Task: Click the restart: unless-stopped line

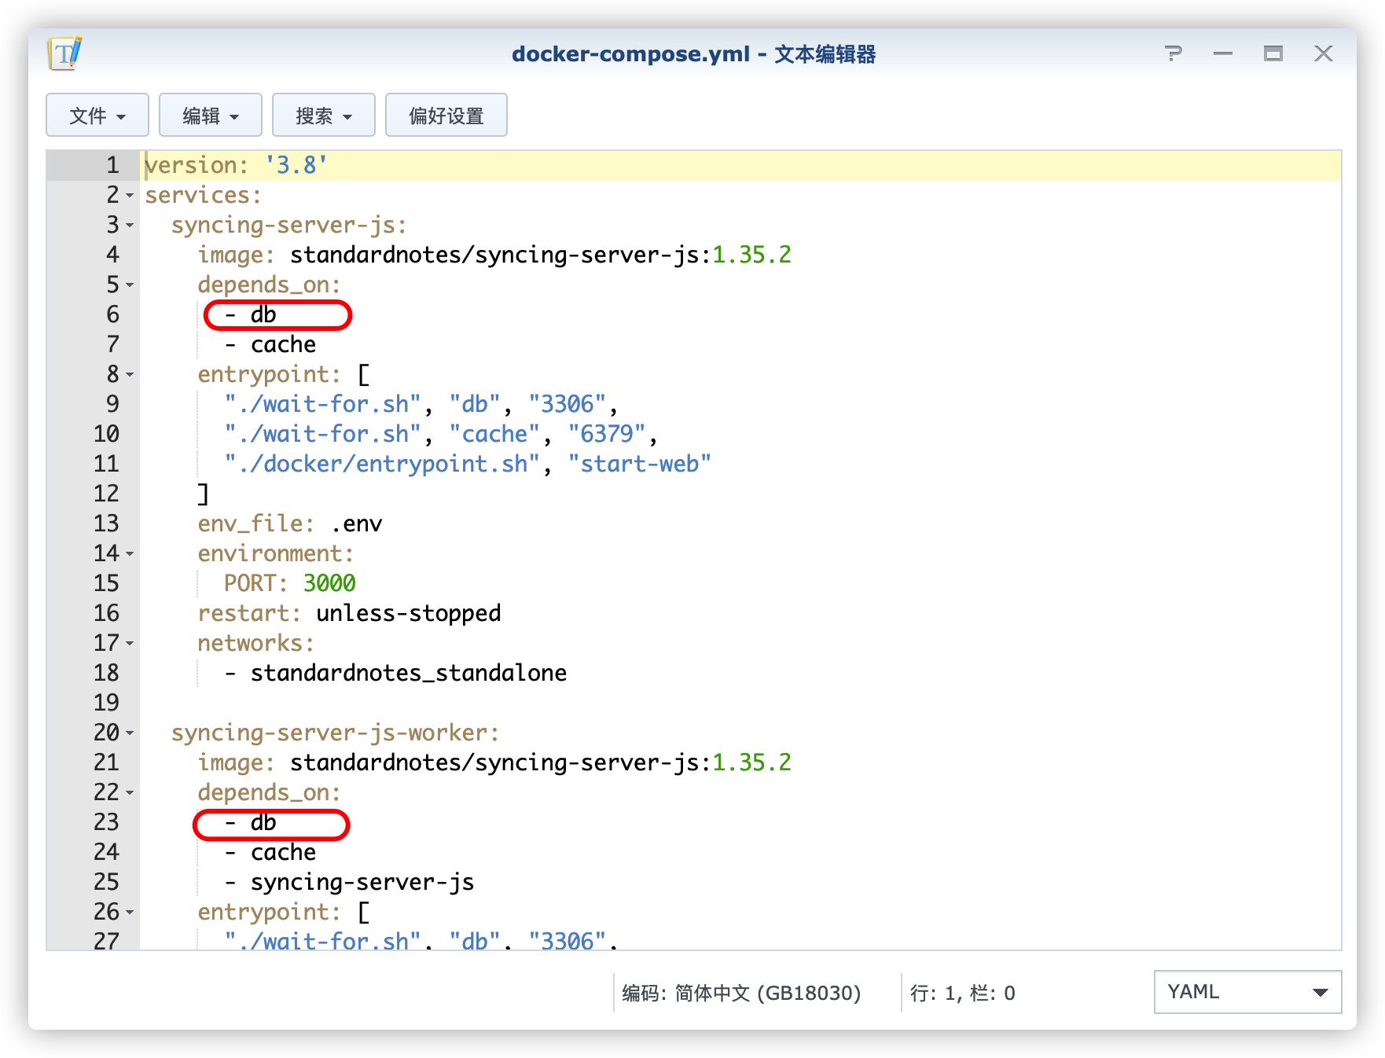Action: pyautogui.click(x=349, y=613)
